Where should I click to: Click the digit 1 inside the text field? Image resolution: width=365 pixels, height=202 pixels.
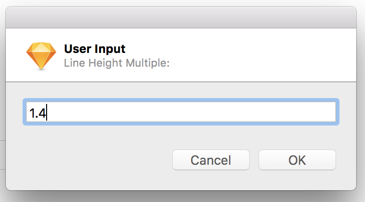[x=32, y=113]
